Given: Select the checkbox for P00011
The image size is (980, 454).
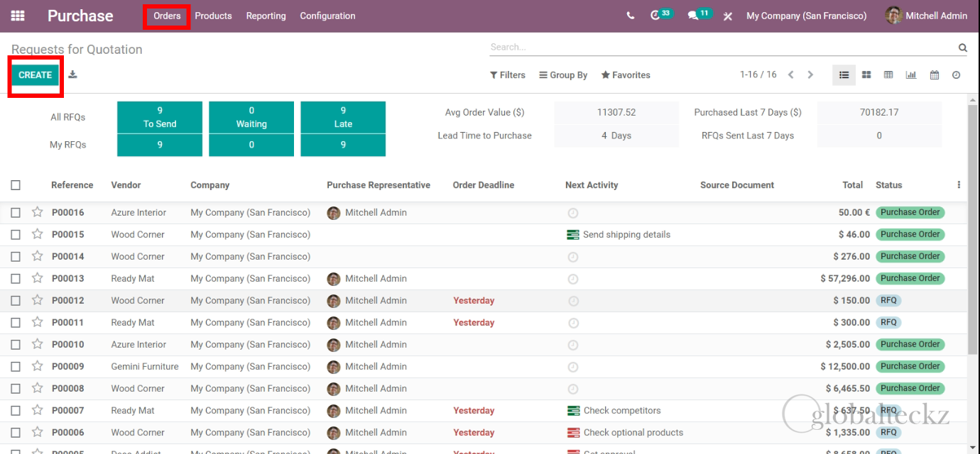Looking at the screenshot, I should (x=16, y=322).
